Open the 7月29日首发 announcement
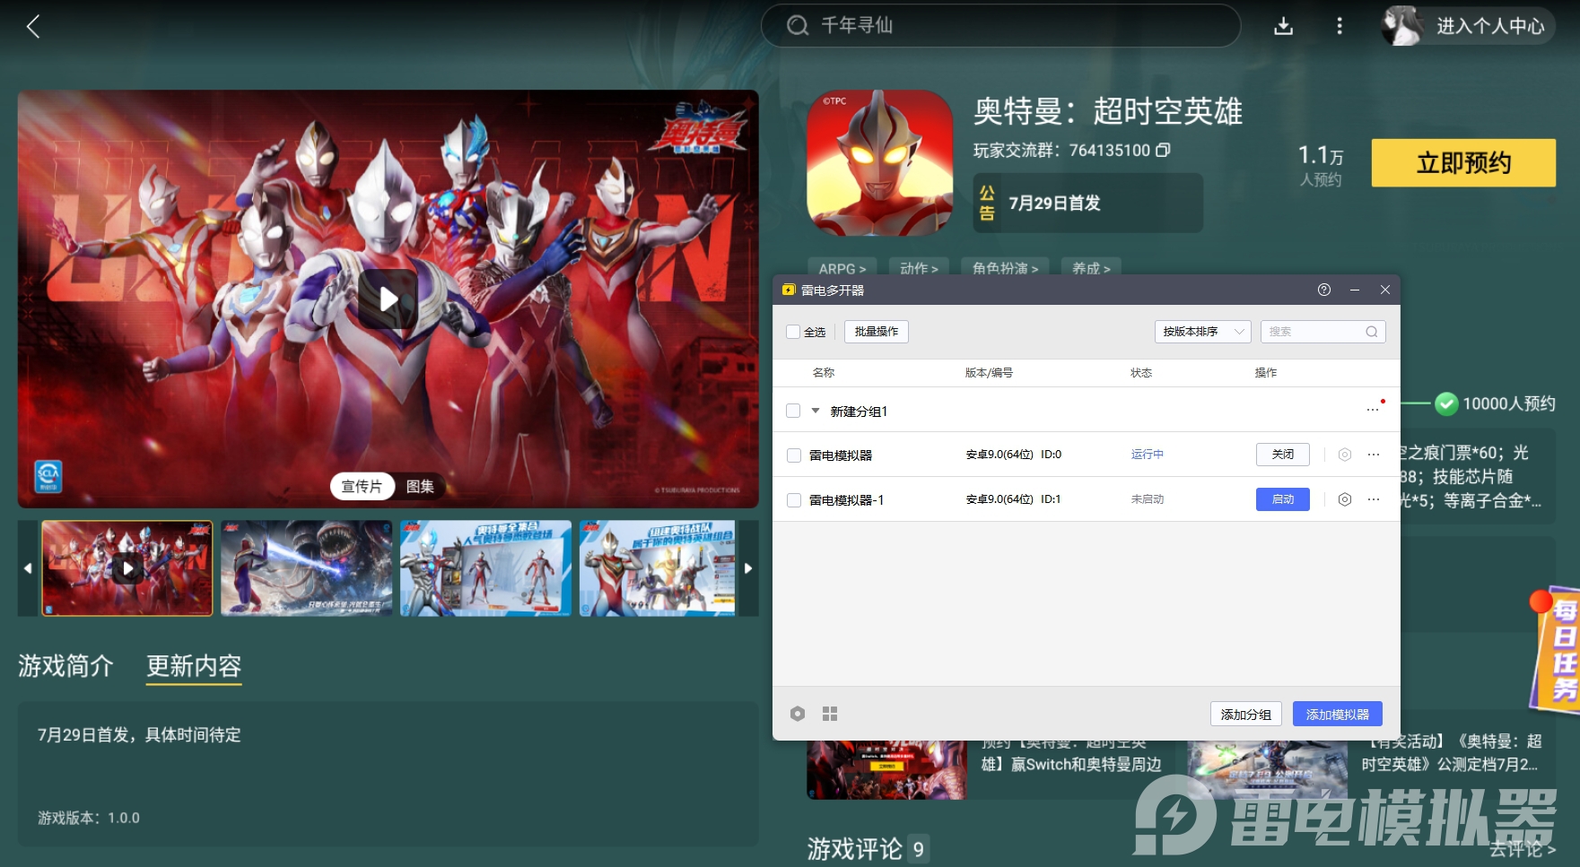1580x867 pixels. pos(1088,203)
